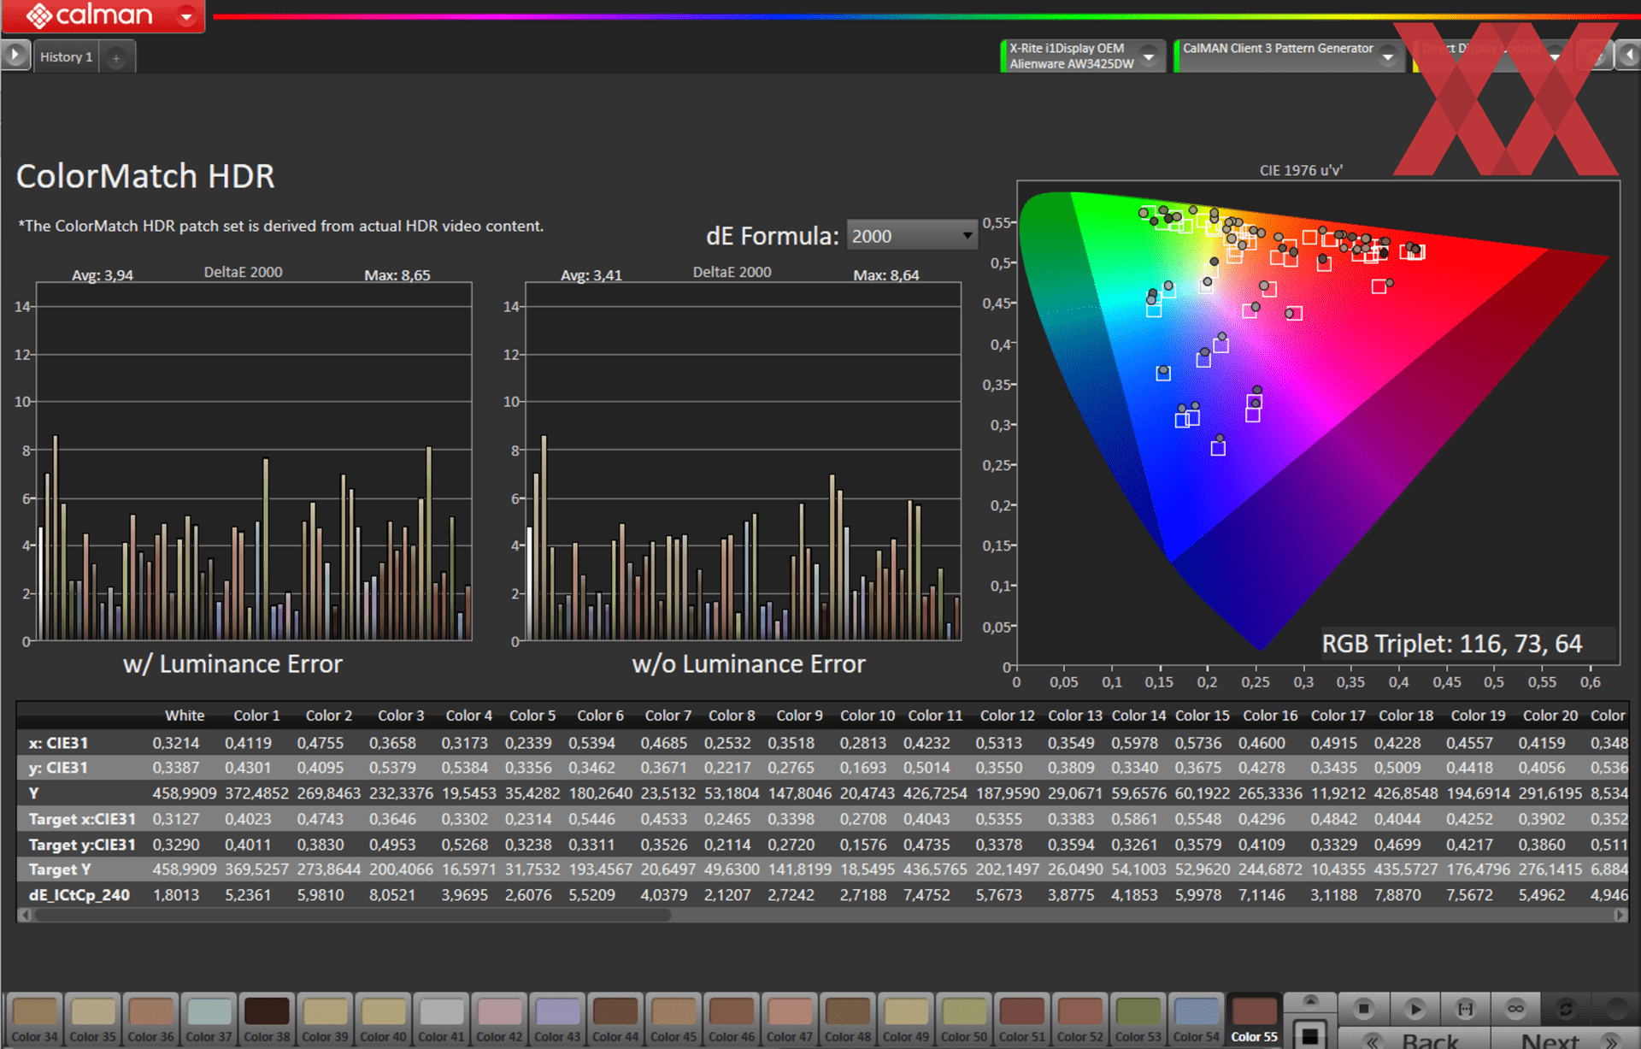Click the refresh arrows icon
Screen dimensions: 1641x1049
1566,1009
